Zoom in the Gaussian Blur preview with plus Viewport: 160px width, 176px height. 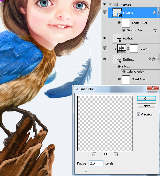coord(116,154)
